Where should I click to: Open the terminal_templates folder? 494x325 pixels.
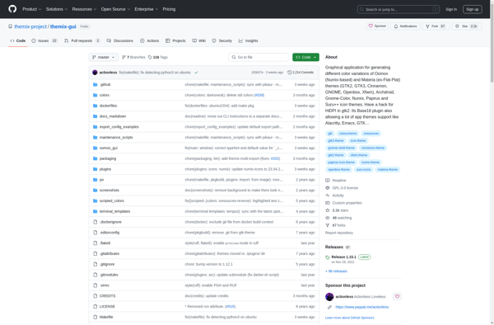click(114, 211)
